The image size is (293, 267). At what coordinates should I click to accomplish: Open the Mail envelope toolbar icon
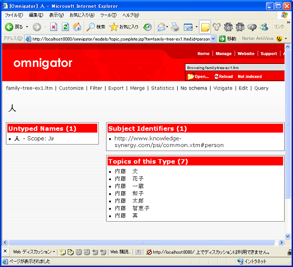pyautogui.click(x=161, y=27)
